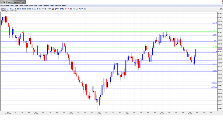Toggle the first time scale button
This screenshot has width=223, height=125.
coord(11,9)
